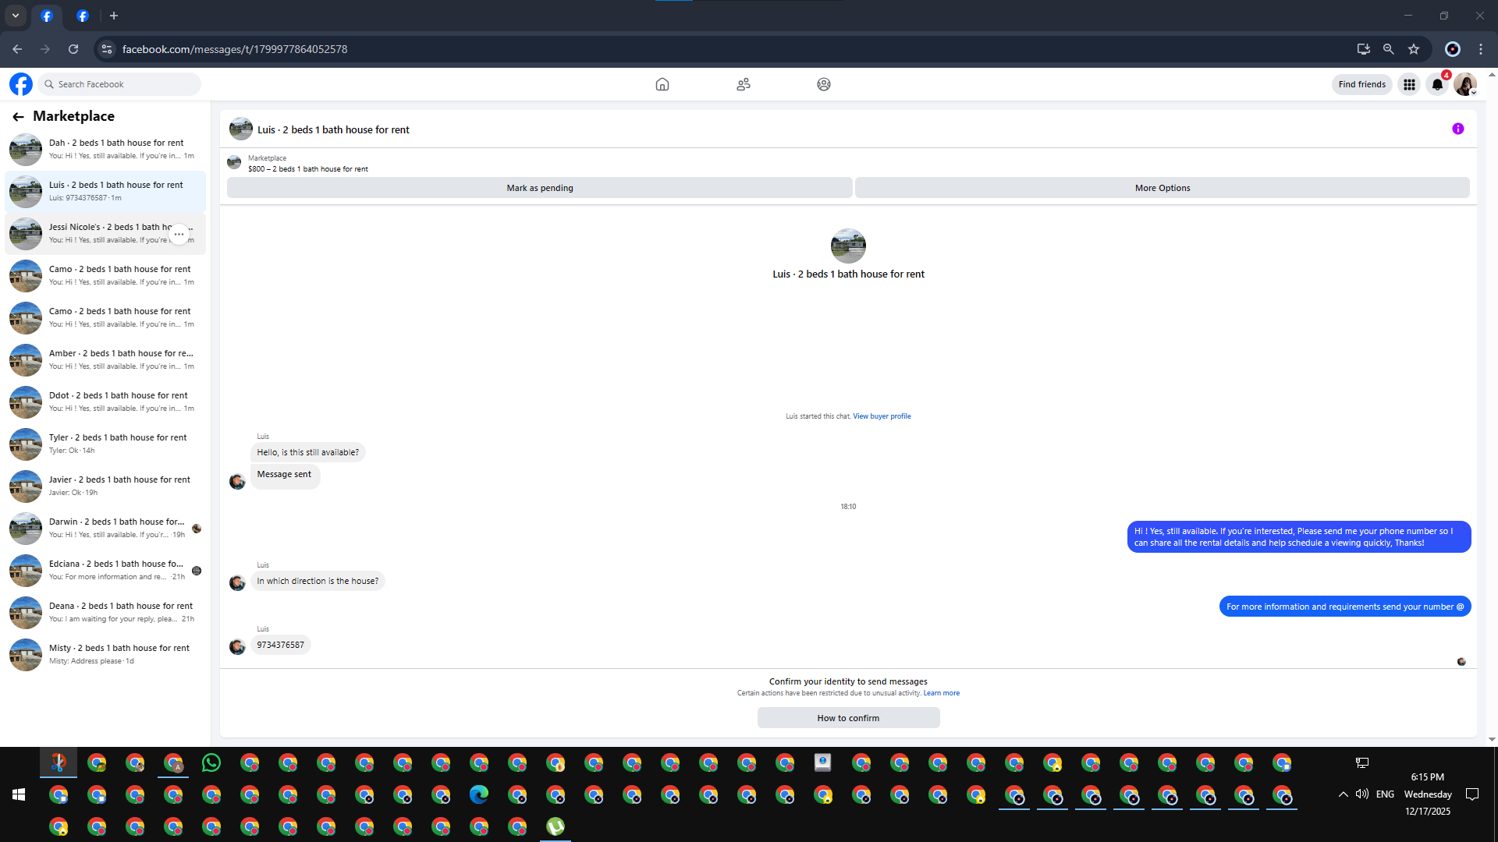
Task: Open account profile picture menu
Action: (x=1464, y=84)
